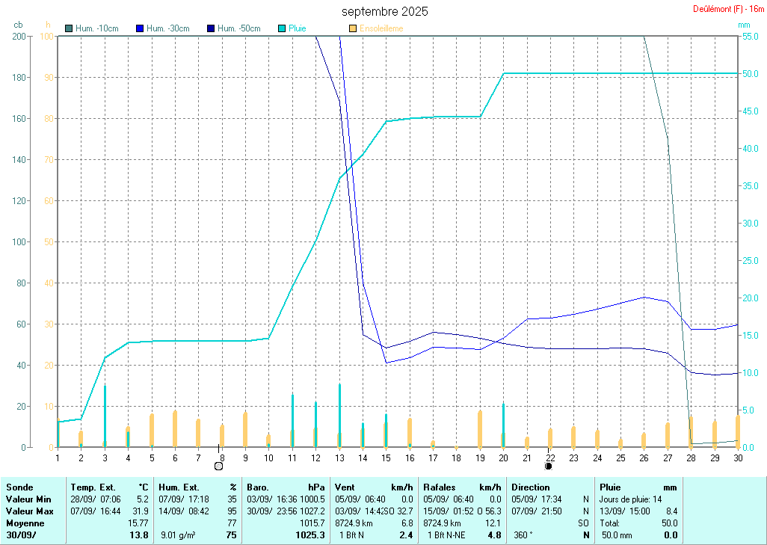Click the Hum. -30cm legend color square
Image resolution: width=767 pixels, height=545 pixels.
click(140, 28)
